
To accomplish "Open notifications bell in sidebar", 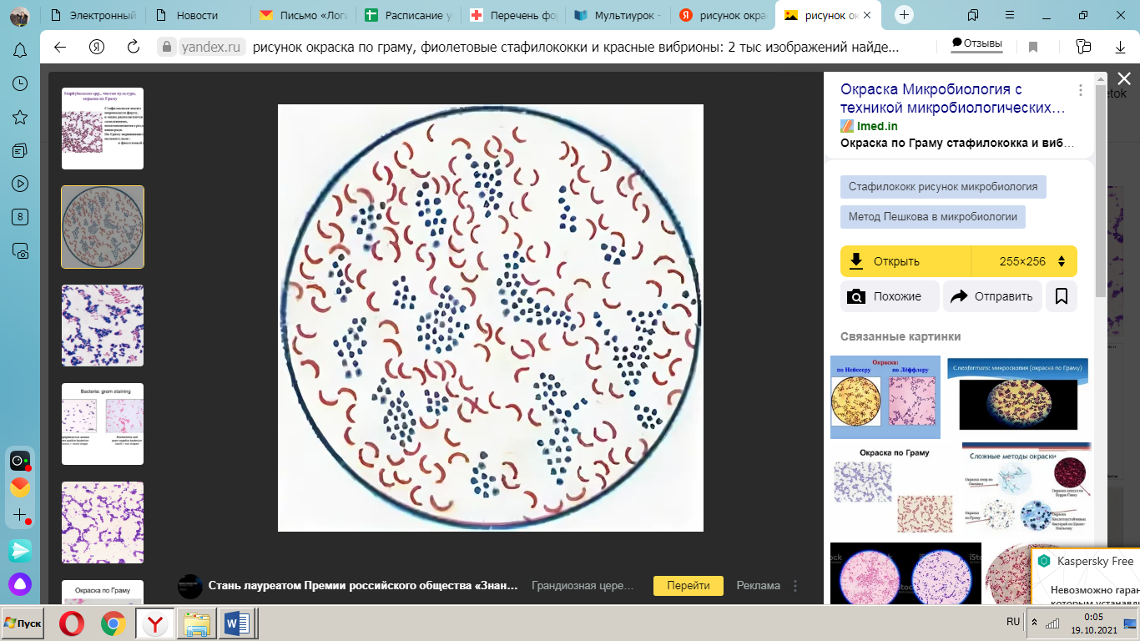I will (20, 50).
